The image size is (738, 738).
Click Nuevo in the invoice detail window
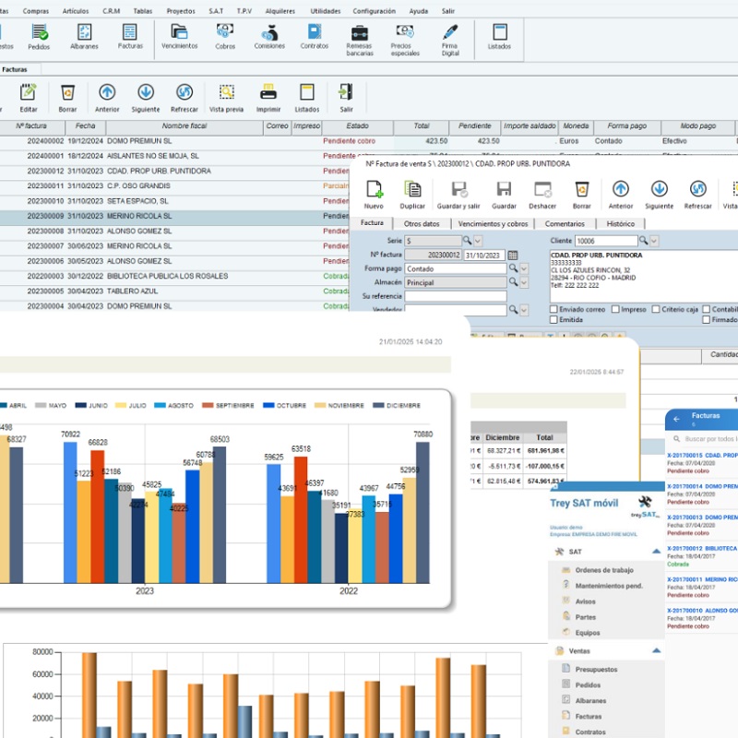pos(374,195)
